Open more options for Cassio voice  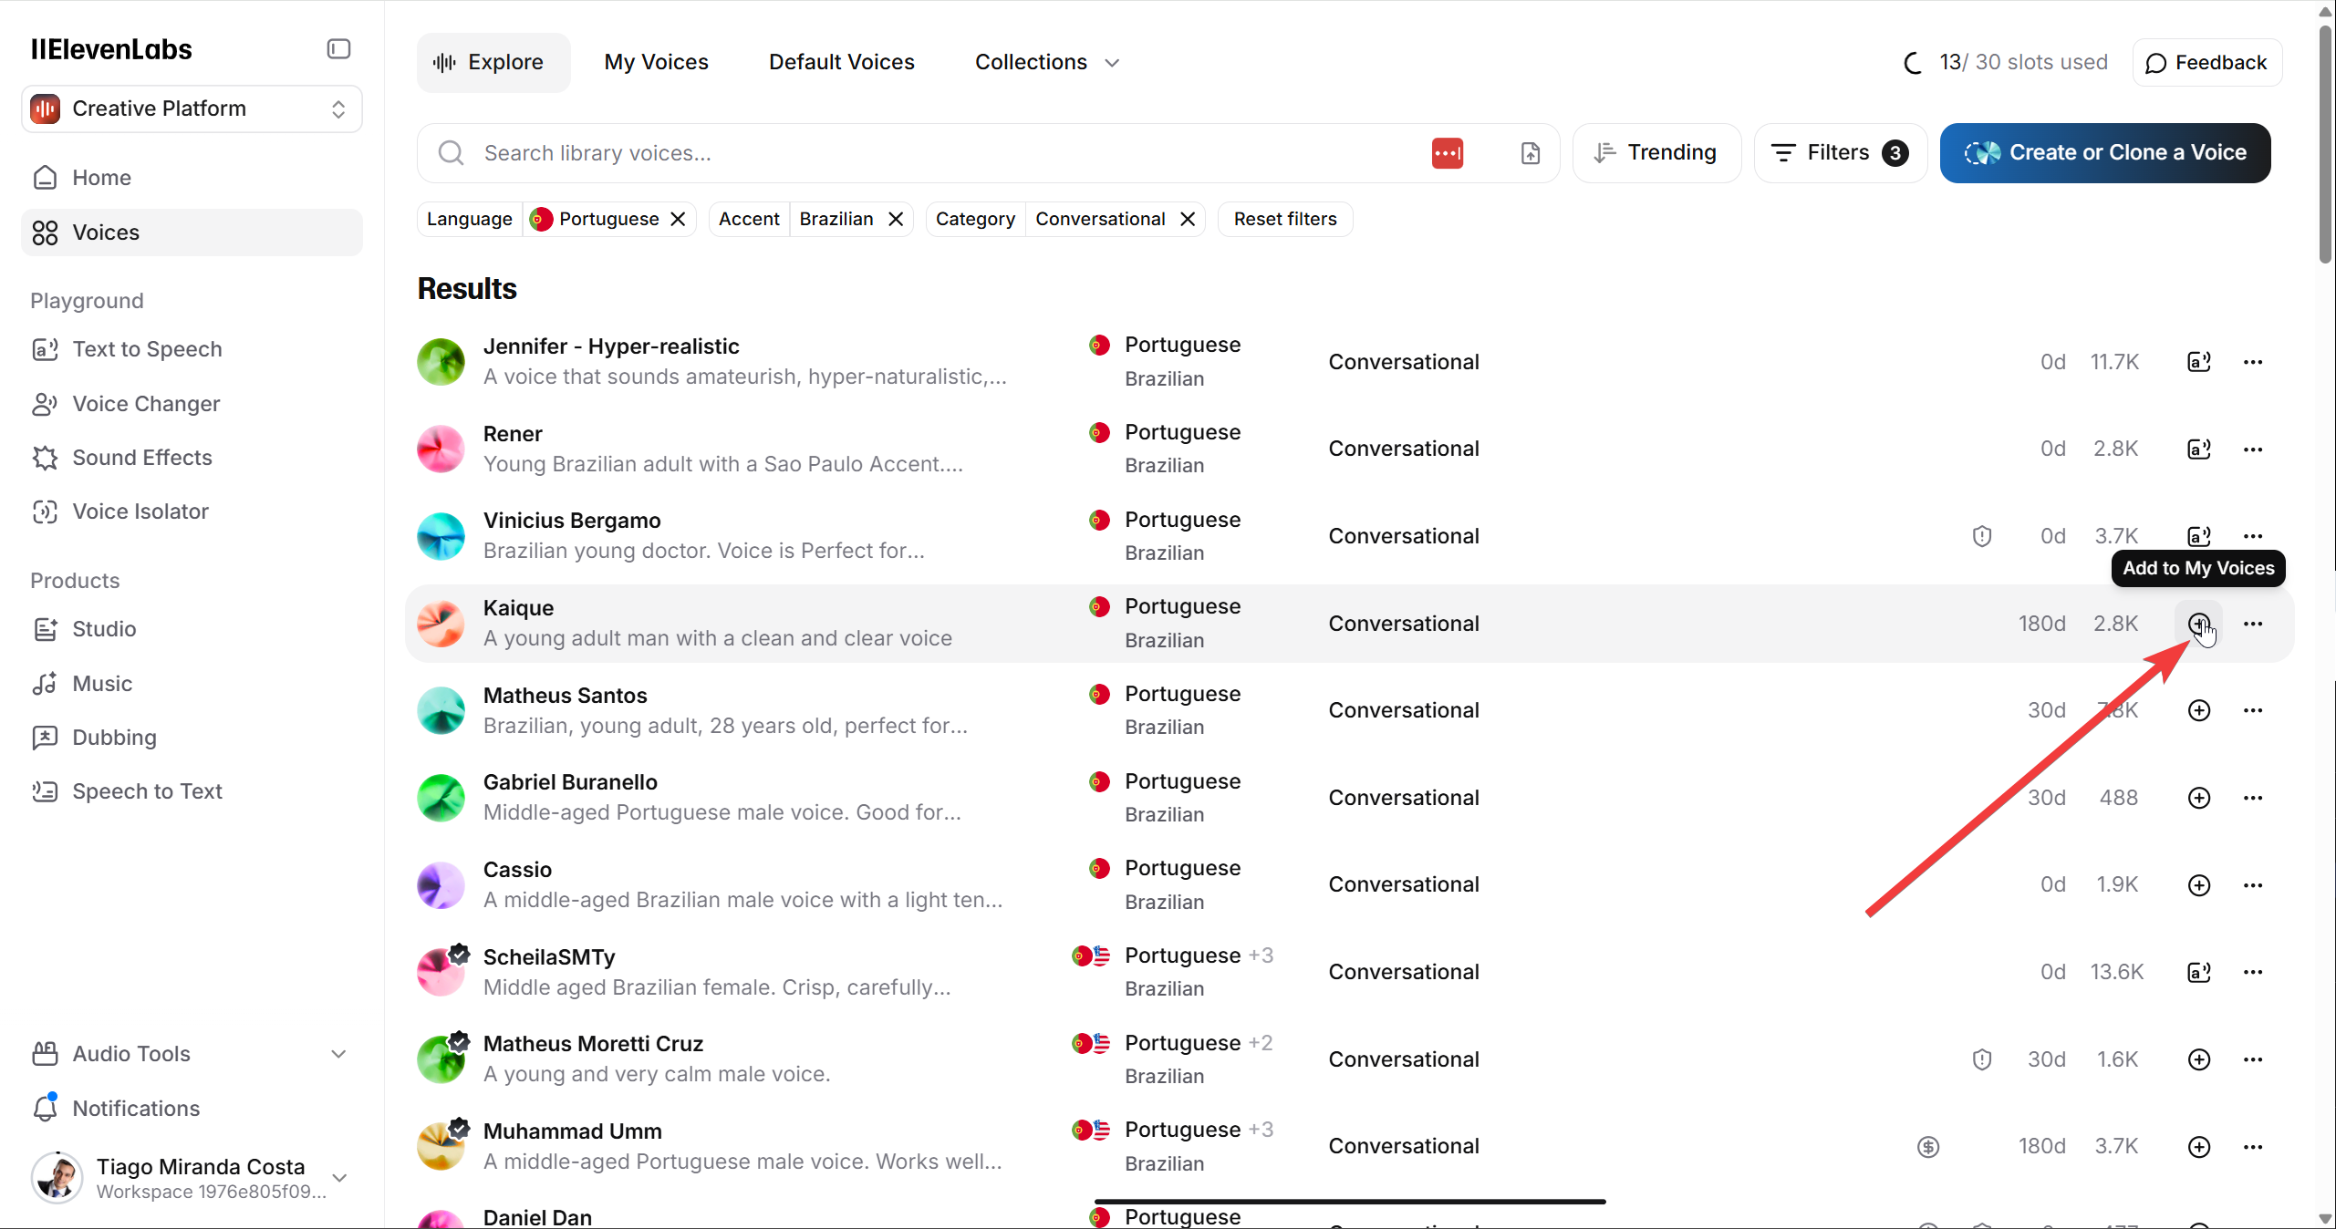2252,884
